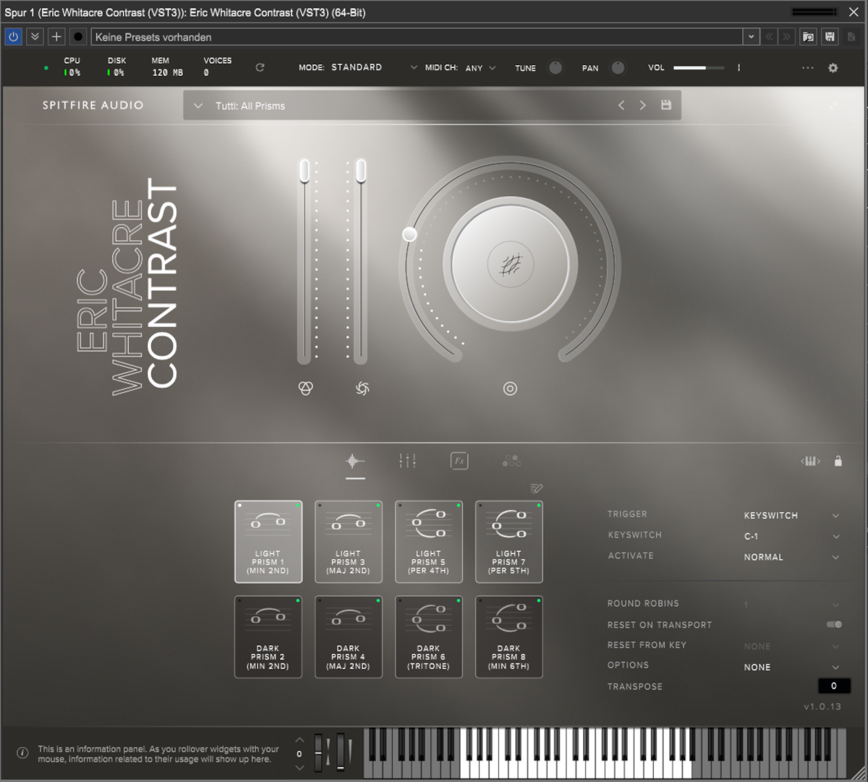Select Dark Prism 2 (Min 2nd)
The image size is (868, 782).
[268, 637]
